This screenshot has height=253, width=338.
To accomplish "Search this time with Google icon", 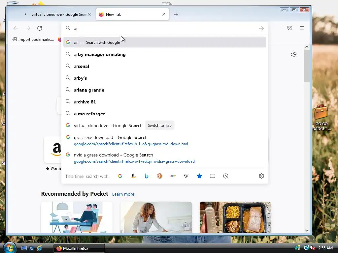I will point(120,176).
